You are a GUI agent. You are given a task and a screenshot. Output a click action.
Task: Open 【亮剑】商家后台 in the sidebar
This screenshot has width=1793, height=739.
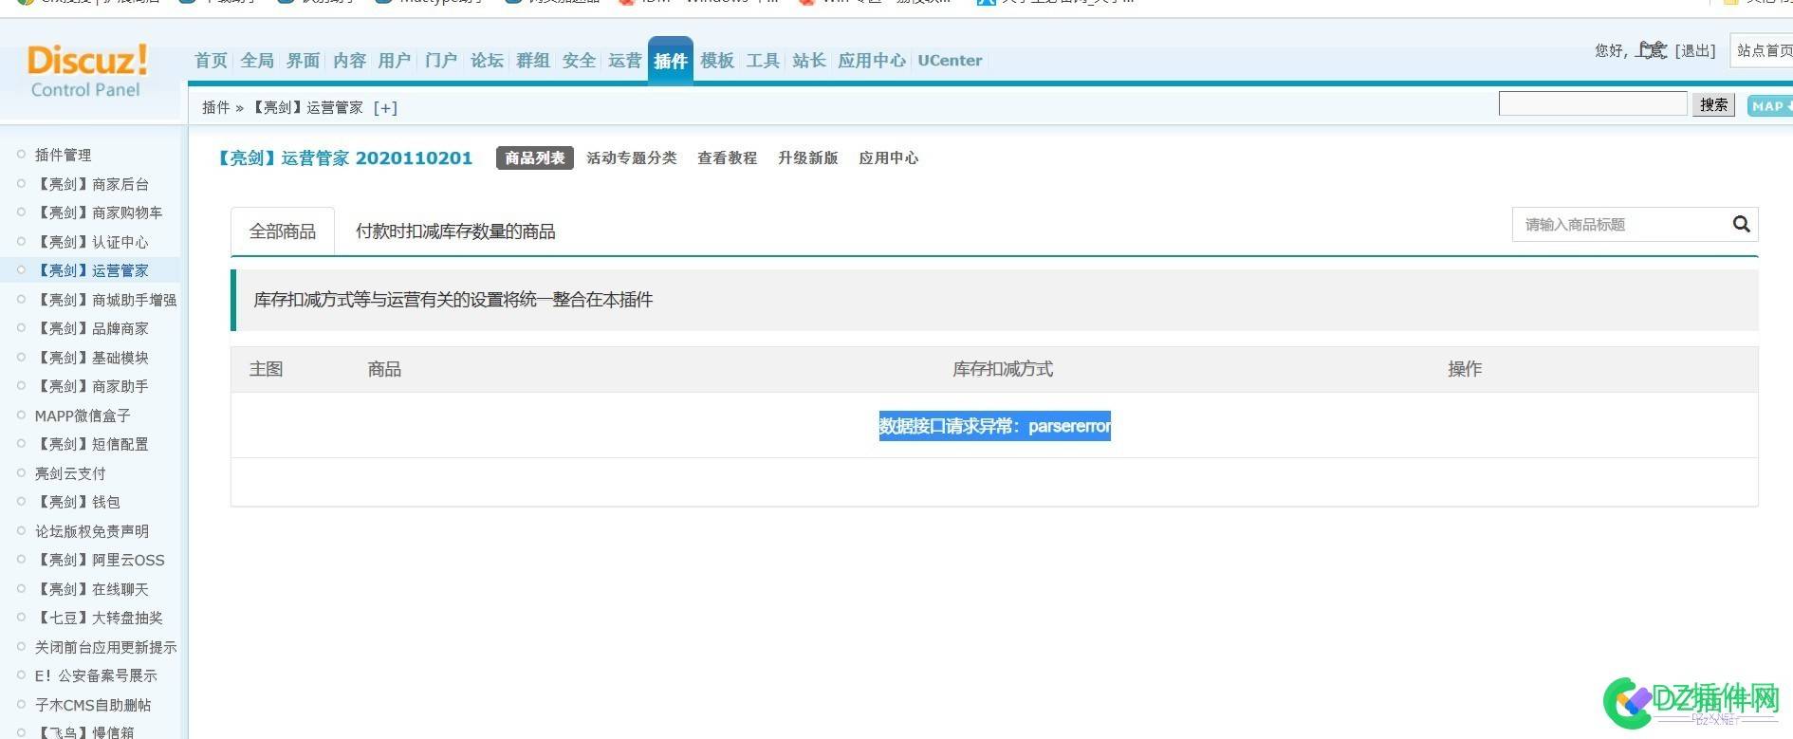(x=92, y=184)
